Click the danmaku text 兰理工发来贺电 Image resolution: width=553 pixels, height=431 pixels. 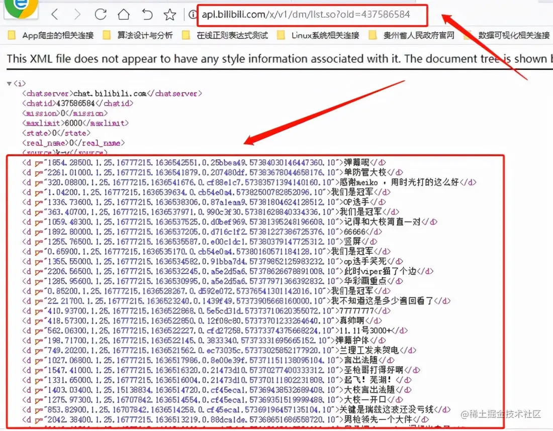[369, 350]
